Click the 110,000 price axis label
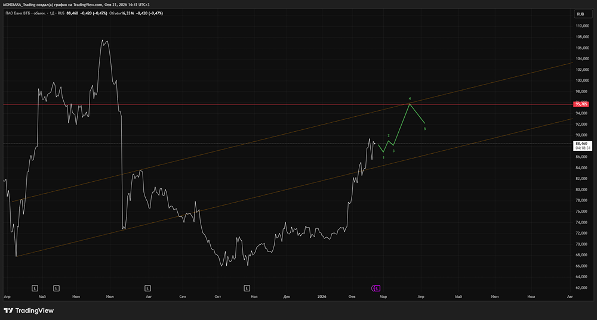The width and height of the screenshot is (597, 320). pos(582,26)
